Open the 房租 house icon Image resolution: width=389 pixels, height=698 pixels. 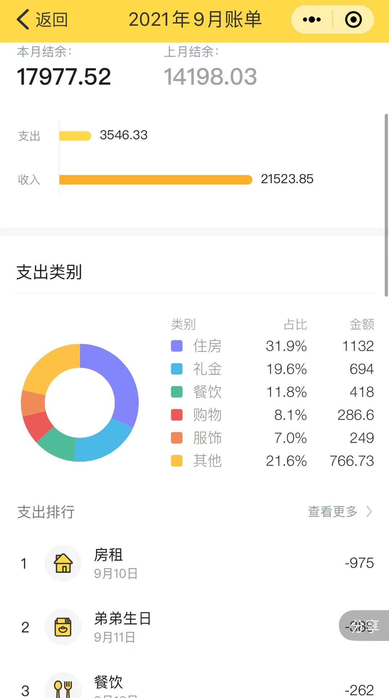(63, 563)
